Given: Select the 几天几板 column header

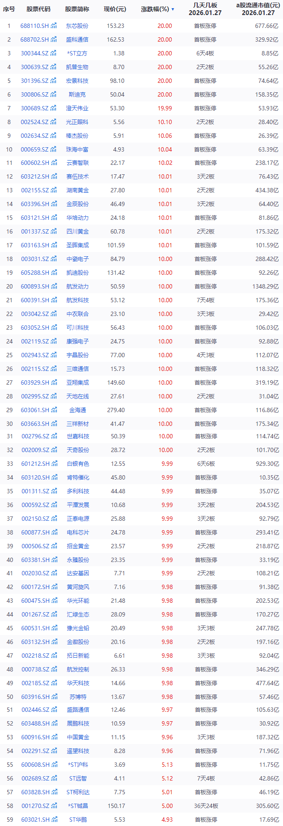Looking at the screenshot, I should [x=205, y=9].
